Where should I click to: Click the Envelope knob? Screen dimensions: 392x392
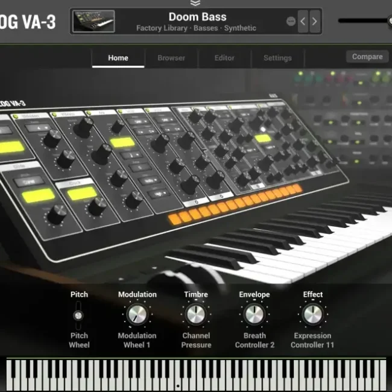(254, 315)
